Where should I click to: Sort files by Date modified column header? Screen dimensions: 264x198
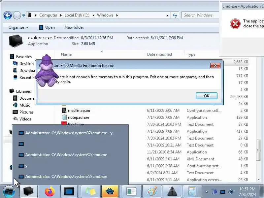click(159, 54)
